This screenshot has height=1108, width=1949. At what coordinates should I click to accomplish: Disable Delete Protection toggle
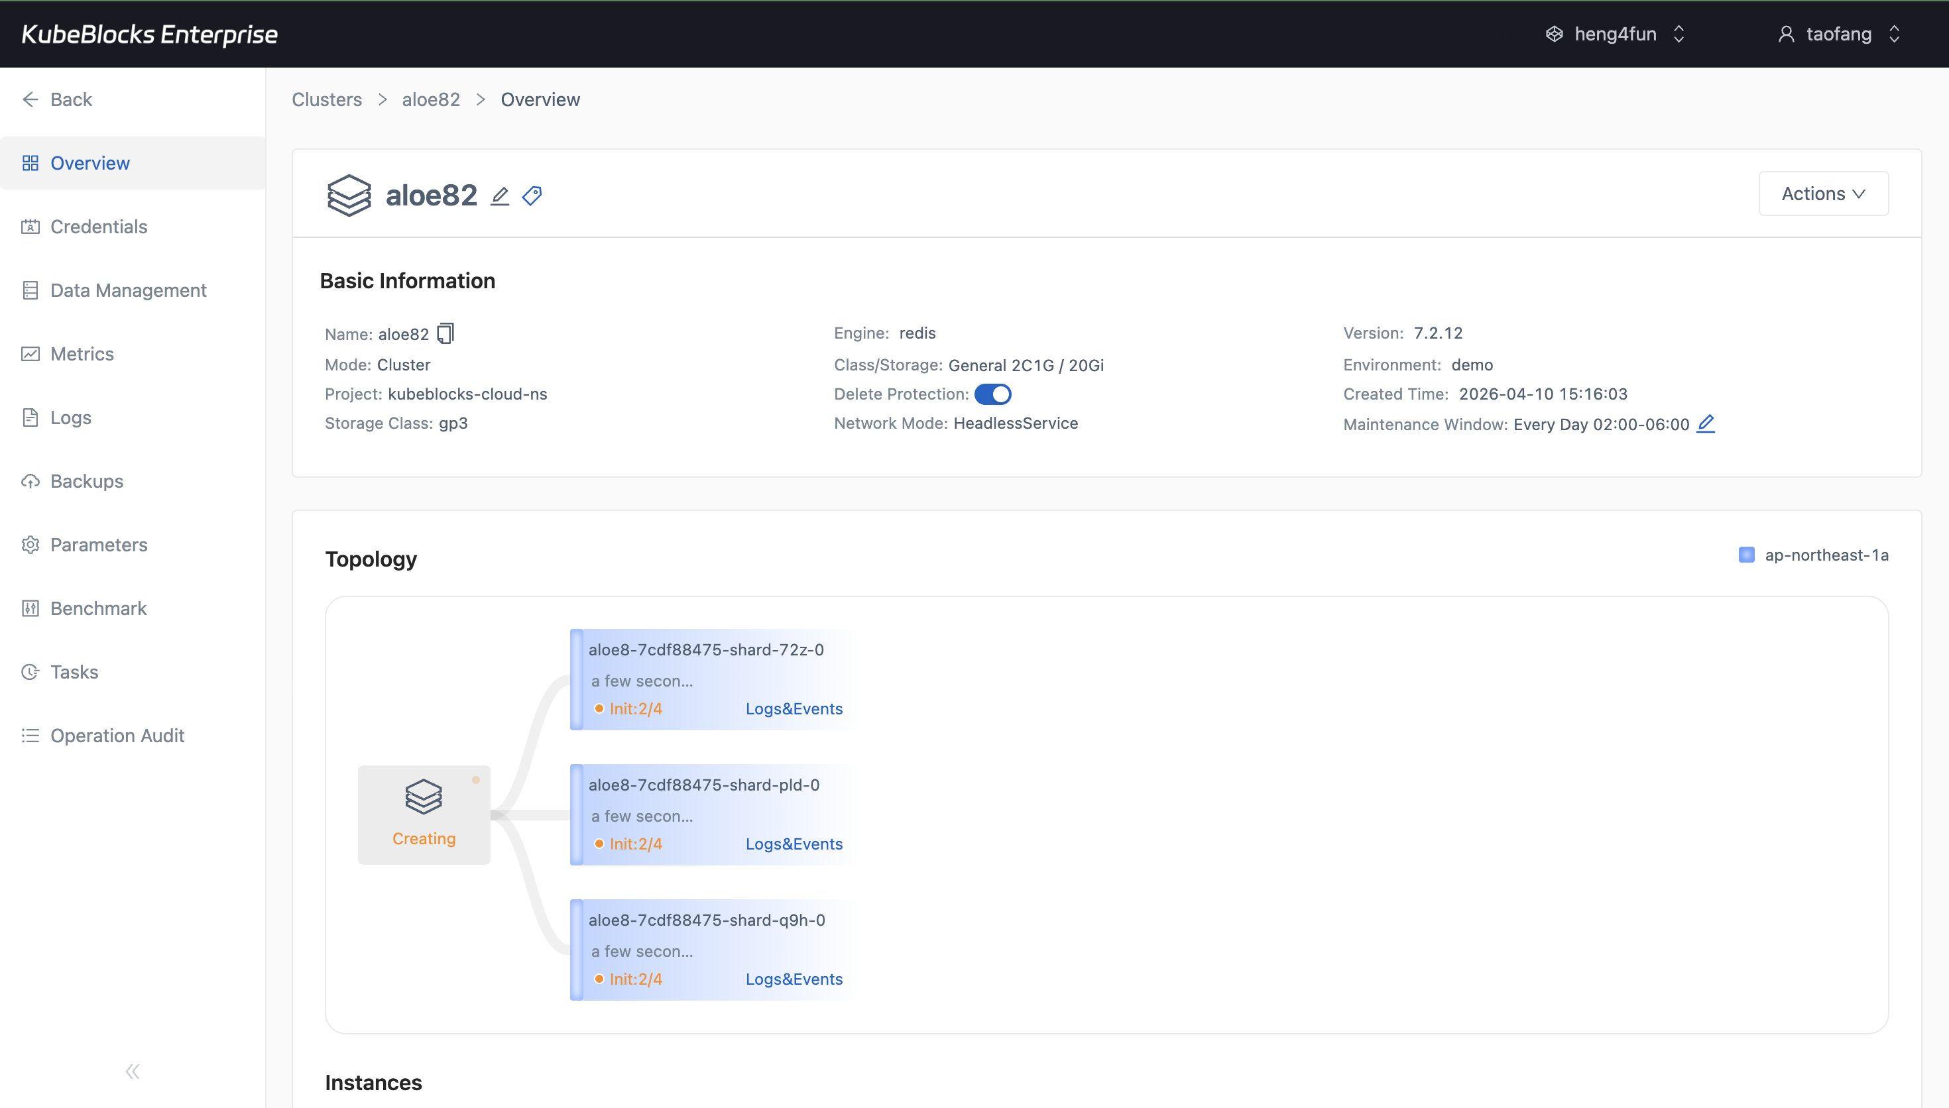(x=994, y=394)
